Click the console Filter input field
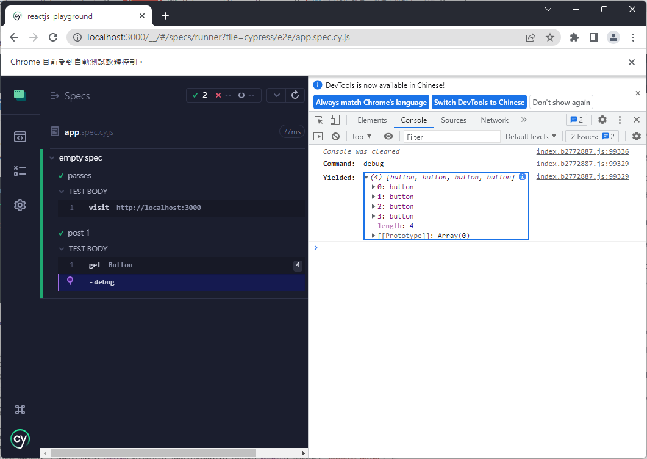 point(451,137)
